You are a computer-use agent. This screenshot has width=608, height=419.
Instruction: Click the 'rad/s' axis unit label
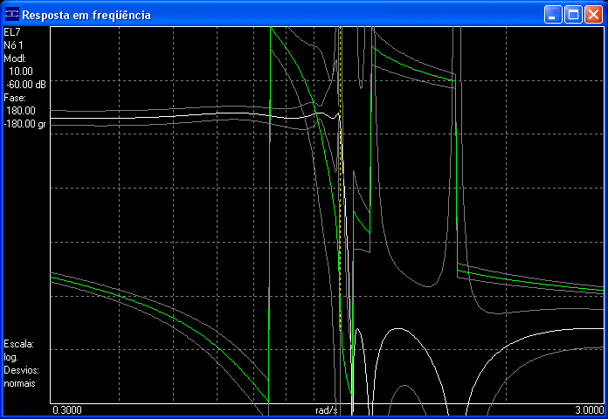click(x=327, y=410)
